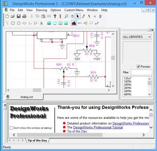Screen dimensions: 157x151
Task: Select the rounded rectangle drawing tool
Action: pyautogui.click(x=19, y=23)
